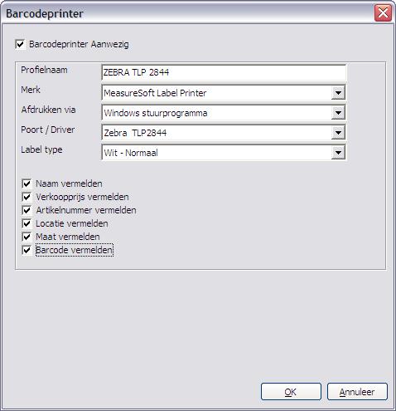Toggle Verkoopprijs vermelden checkbox
The height and width of the screenshot is (411, 396).
[x=27, y=197]
